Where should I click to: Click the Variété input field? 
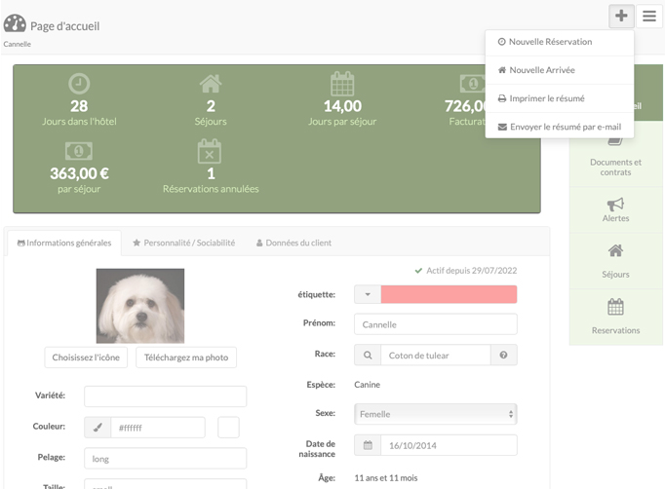point(166,396)
